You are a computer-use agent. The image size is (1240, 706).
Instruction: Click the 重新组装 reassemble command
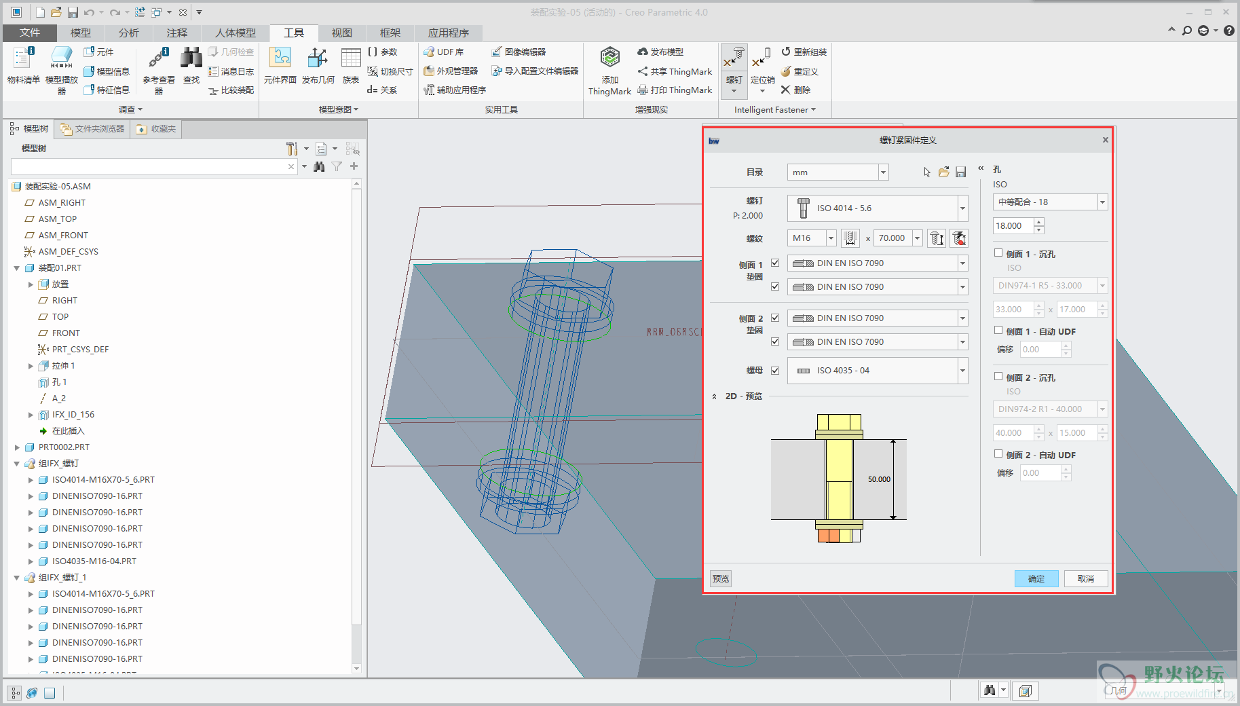(x=804, y=52)
